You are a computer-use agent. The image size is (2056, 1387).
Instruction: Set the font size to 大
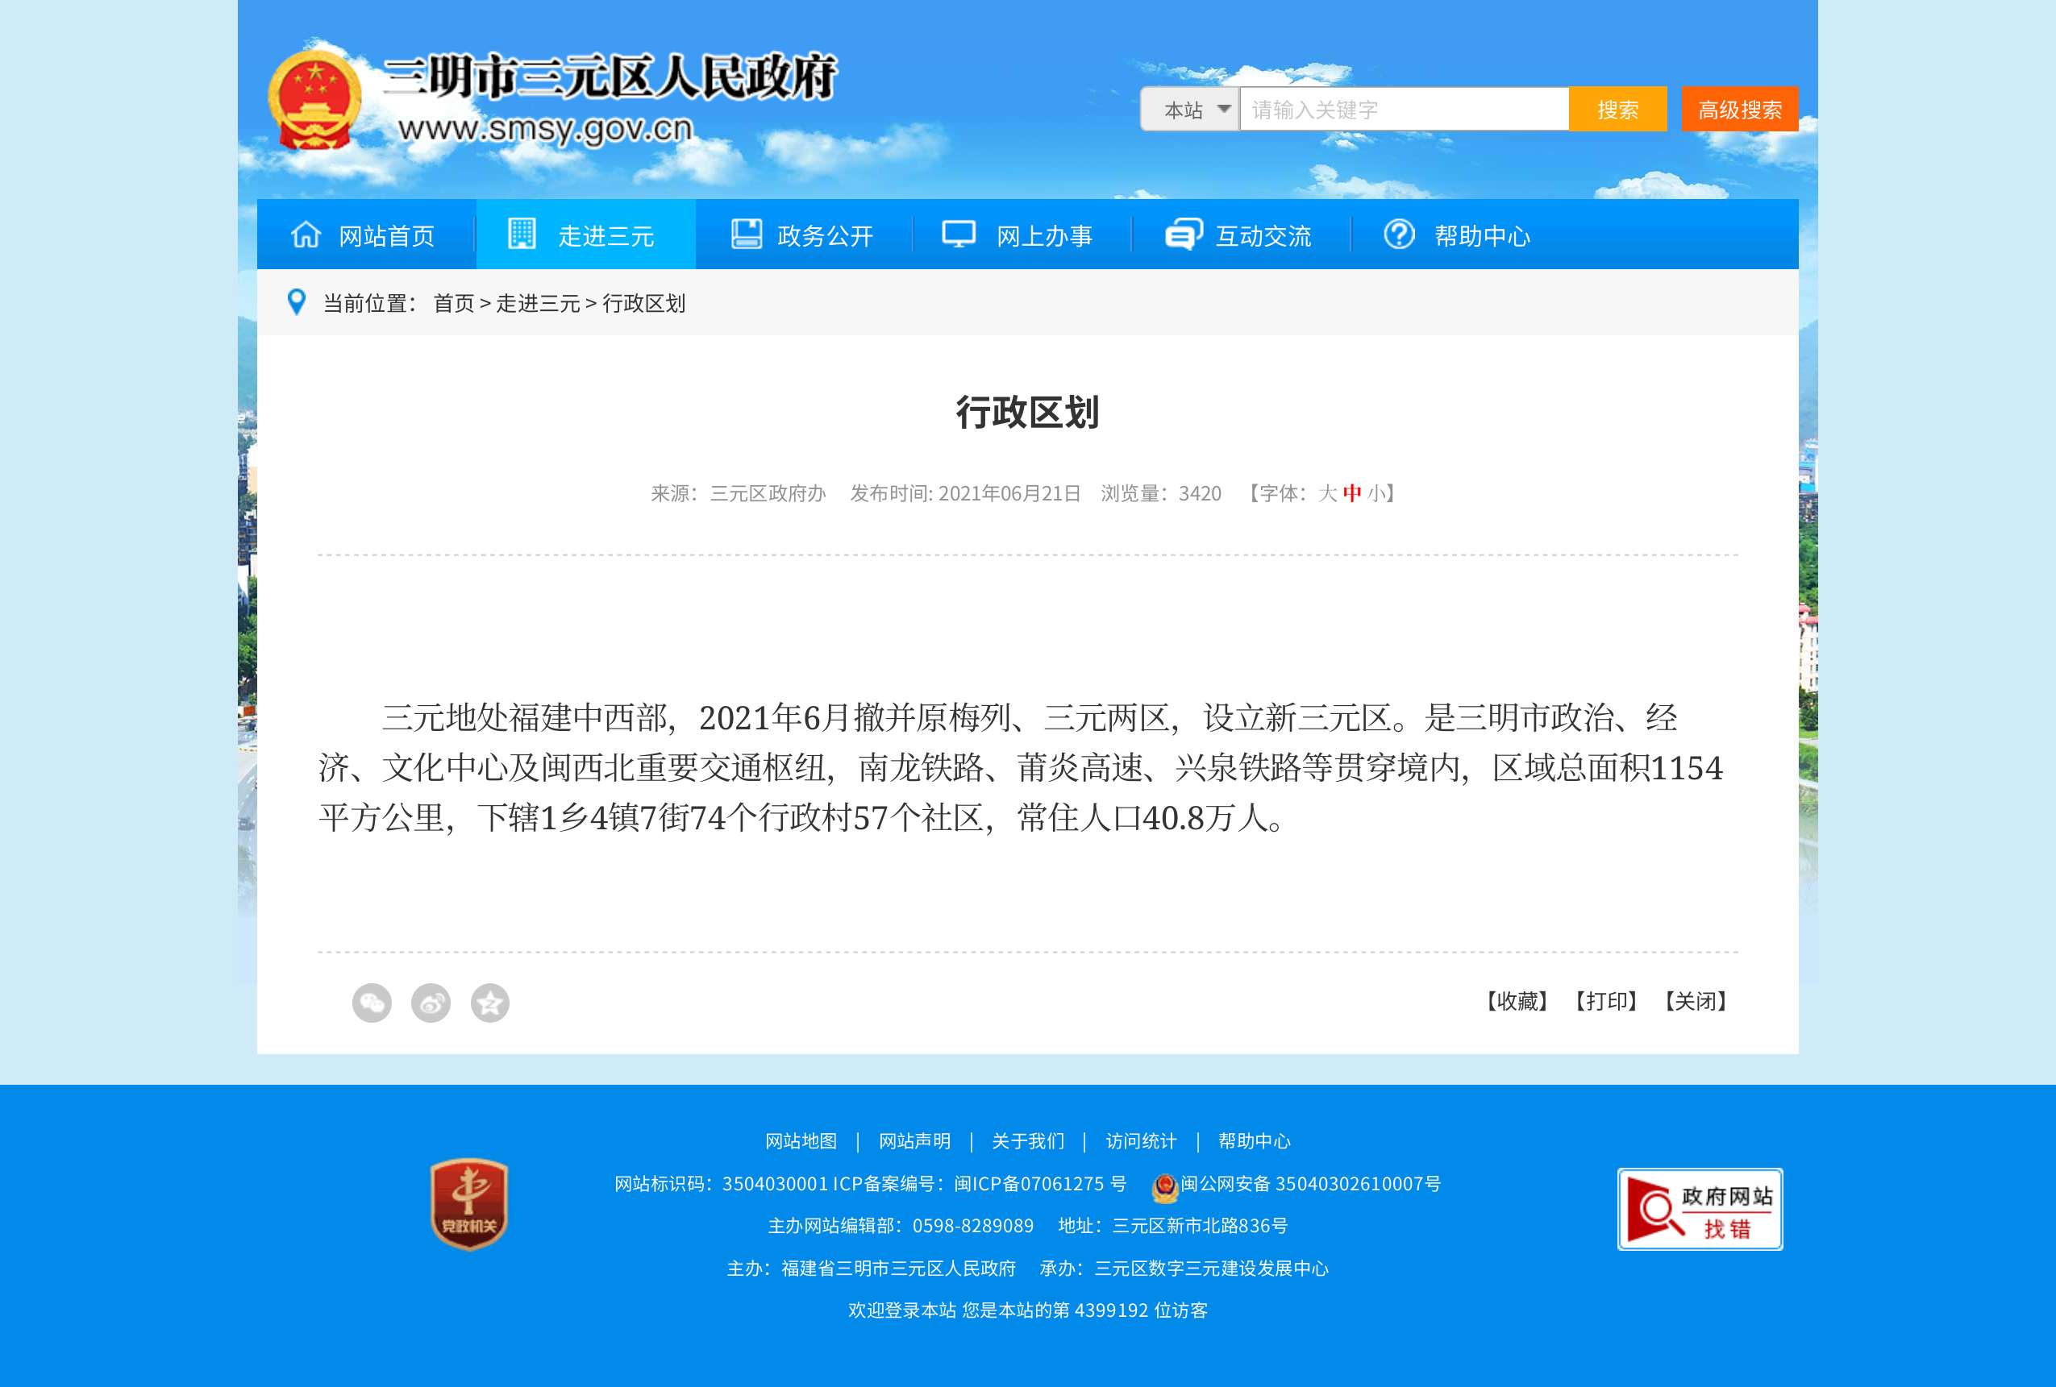1327,493
